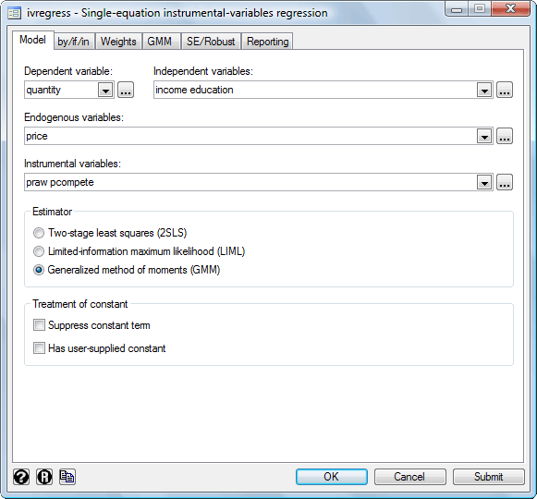Click the Submit button
Screen dimensions: 537x499
[x=488, y=477]
